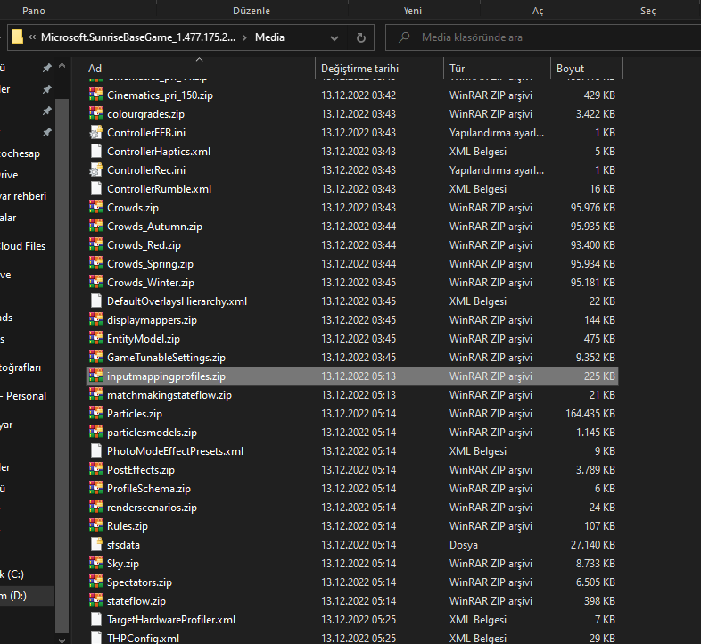Screen dimensions: 701x644
Task: Click the refresh button in address bar
Action: pos(361,37)
